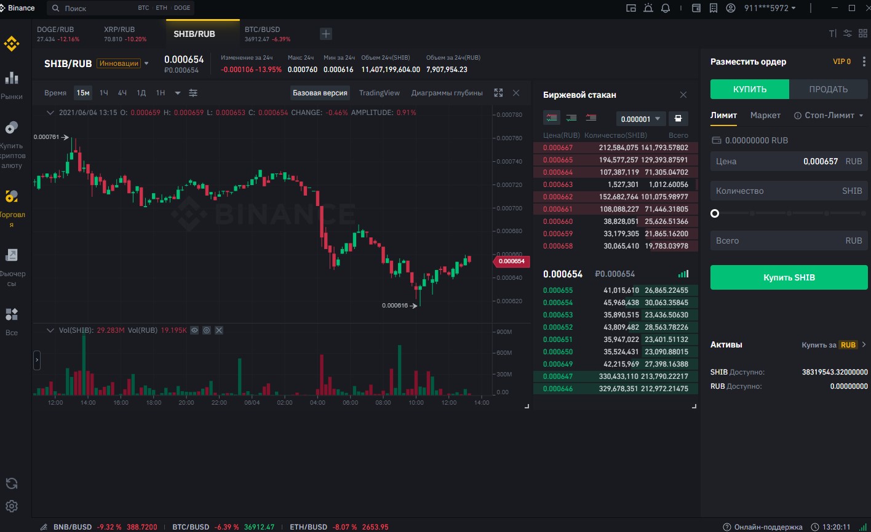
Task: Select the Базовая версия chart tab
Action: (320, 93)
